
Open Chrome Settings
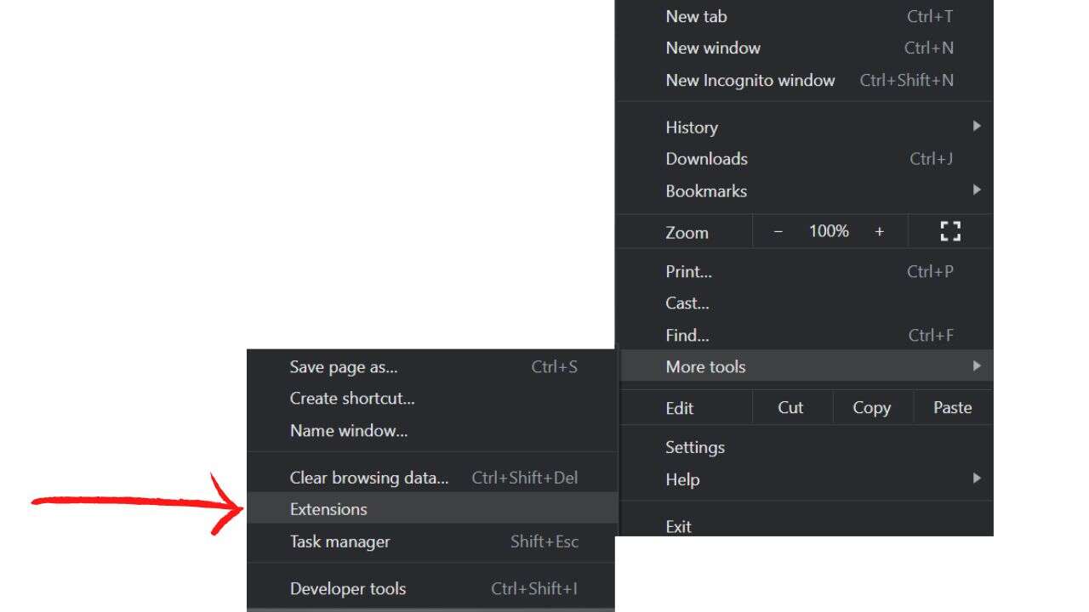point(695,446)
